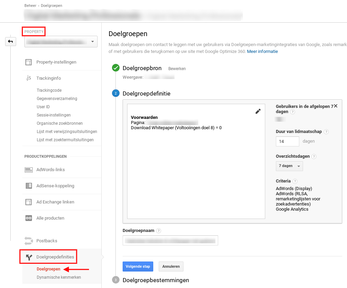Viewport: 347px width, 288px height.
Task: Click the pencil edit icon for Voorwaarden
Action: coord(258,111)
